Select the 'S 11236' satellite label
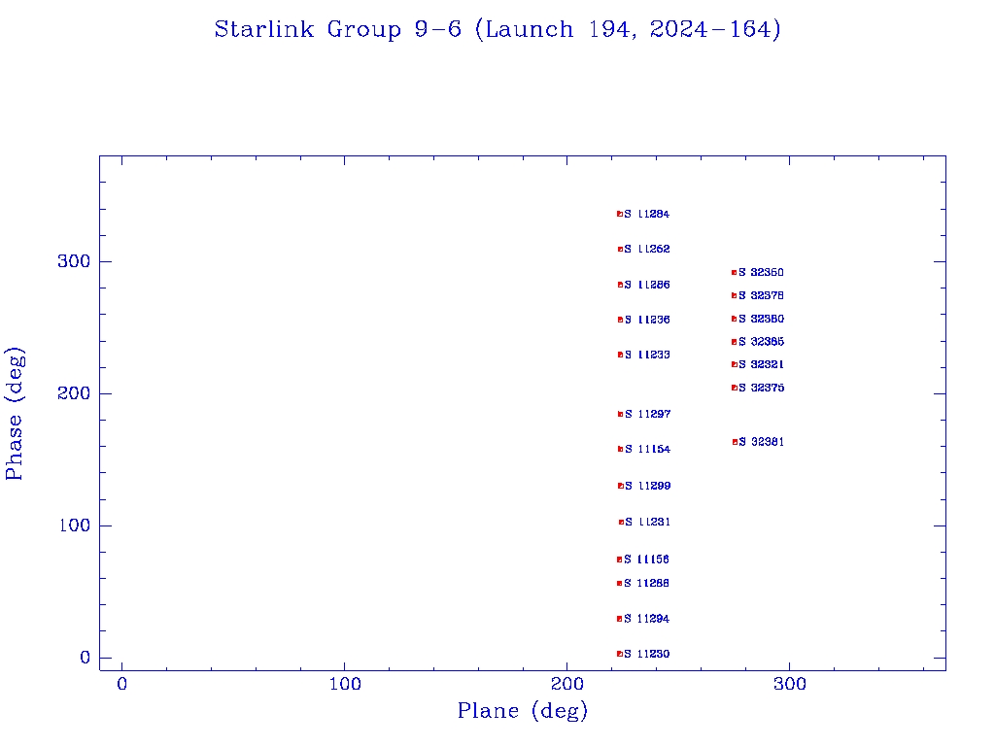Image resolution: width=995 pixels, height=746 pixels. pyautogui.click(x=647, y=320)
